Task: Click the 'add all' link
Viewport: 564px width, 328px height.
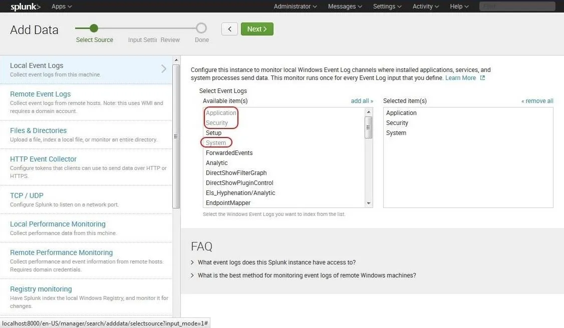Action: (x=362, y=101)
